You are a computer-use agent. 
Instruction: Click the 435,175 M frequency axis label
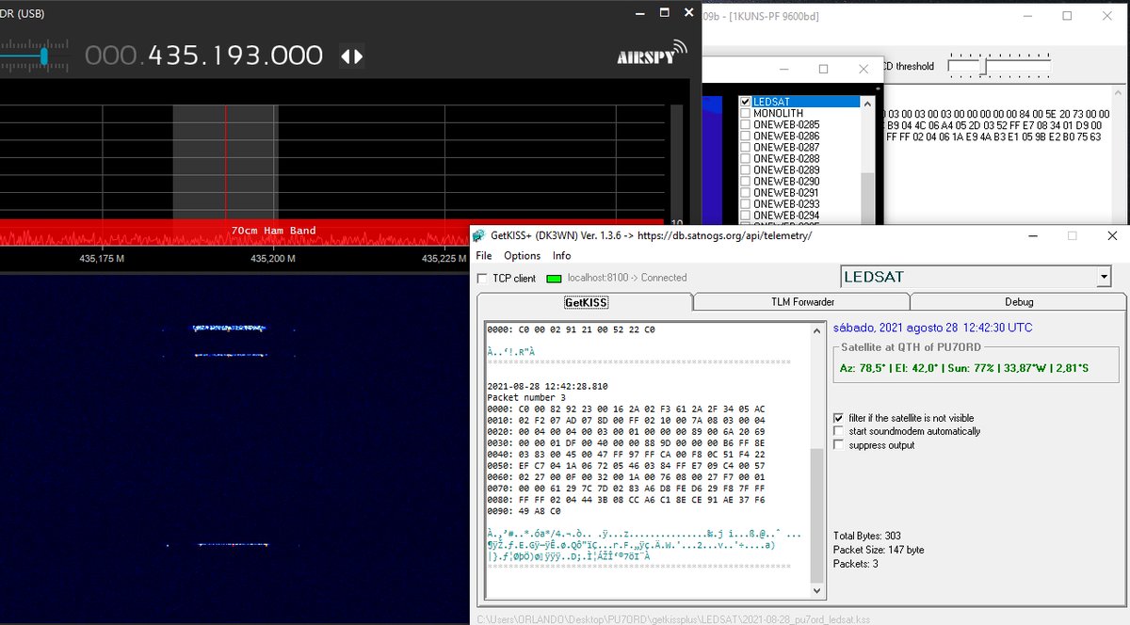[x=102, y=258]
